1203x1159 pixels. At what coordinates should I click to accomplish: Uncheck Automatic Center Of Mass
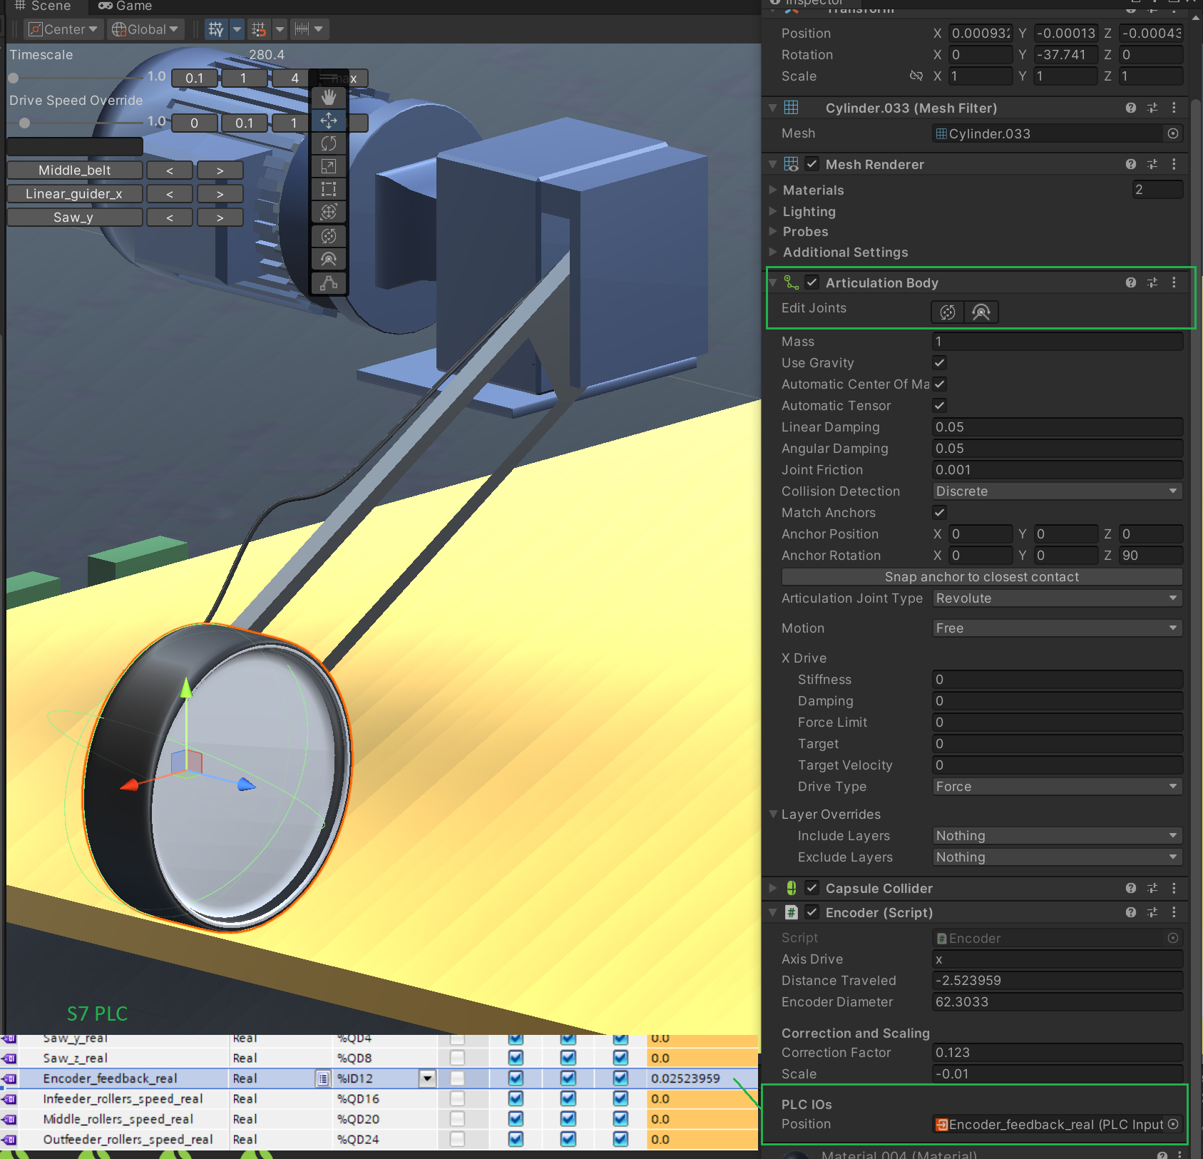pos(940,384)
